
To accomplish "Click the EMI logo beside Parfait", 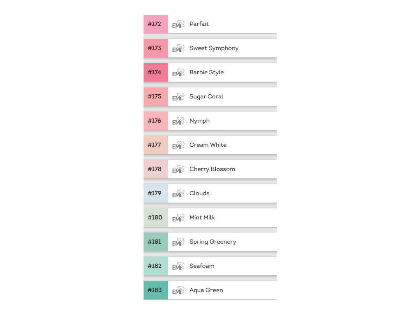I will click(x=178, y=24).
